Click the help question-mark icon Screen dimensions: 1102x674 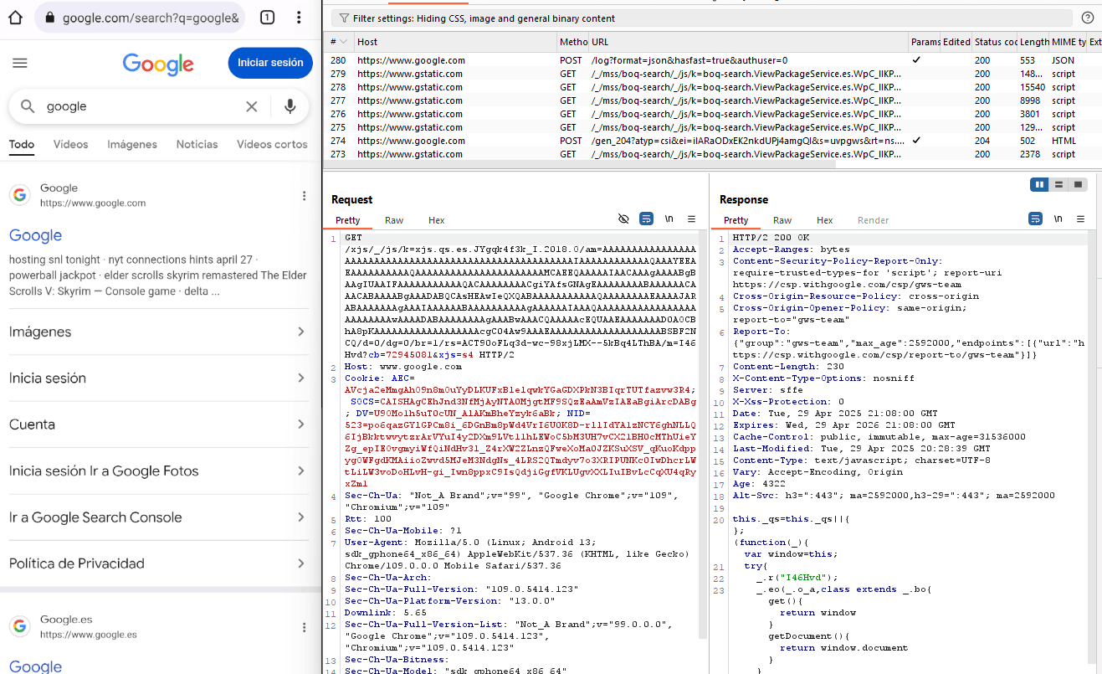1087,17
